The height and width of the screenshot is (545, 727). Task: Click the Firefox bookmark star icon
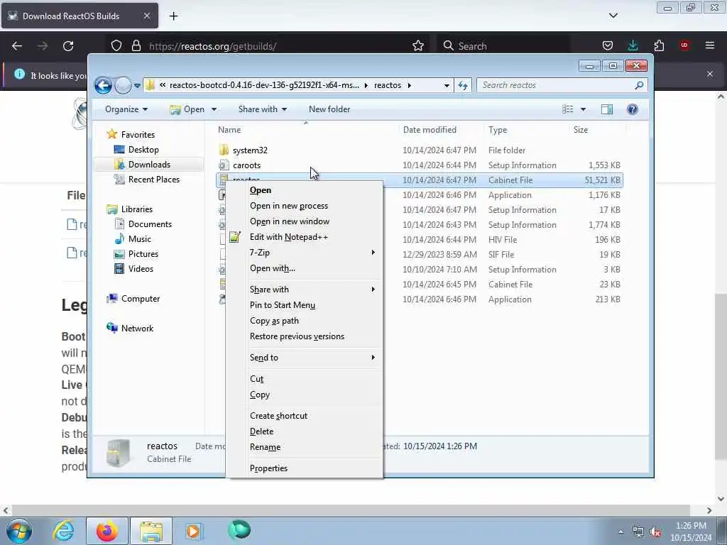[417, 46]
